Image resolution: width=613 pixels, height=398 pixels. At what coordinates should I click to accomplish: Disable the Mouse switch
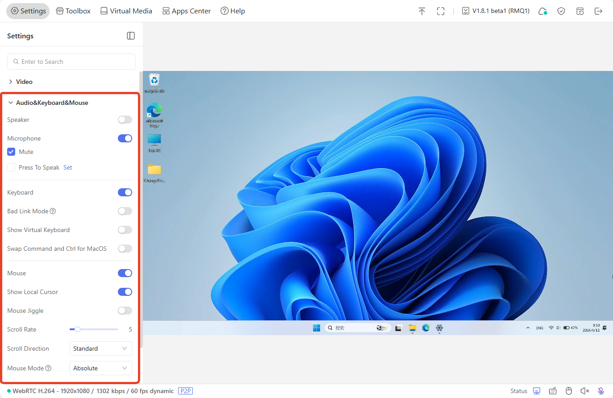tap(125, 273)
